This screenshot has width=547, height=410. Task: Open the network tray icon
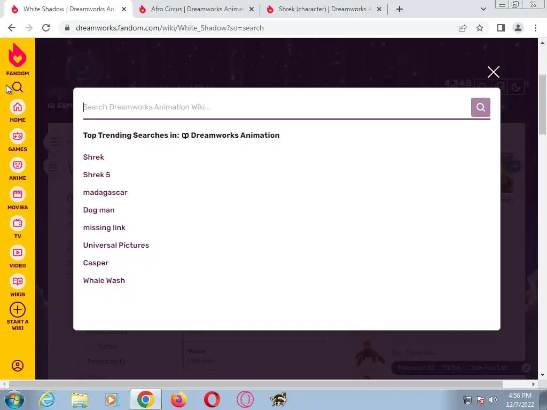point(467,400)
